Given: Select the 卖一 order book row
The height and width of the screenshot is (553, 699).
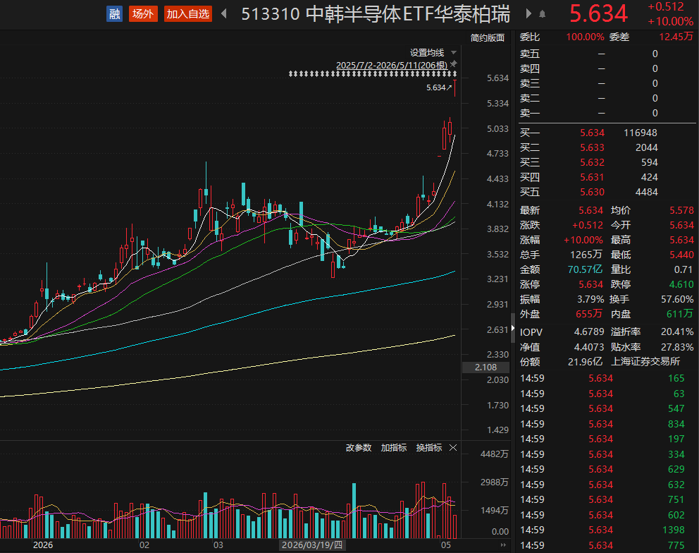Looking at the screenshot, I should click(x=607, y=113).
